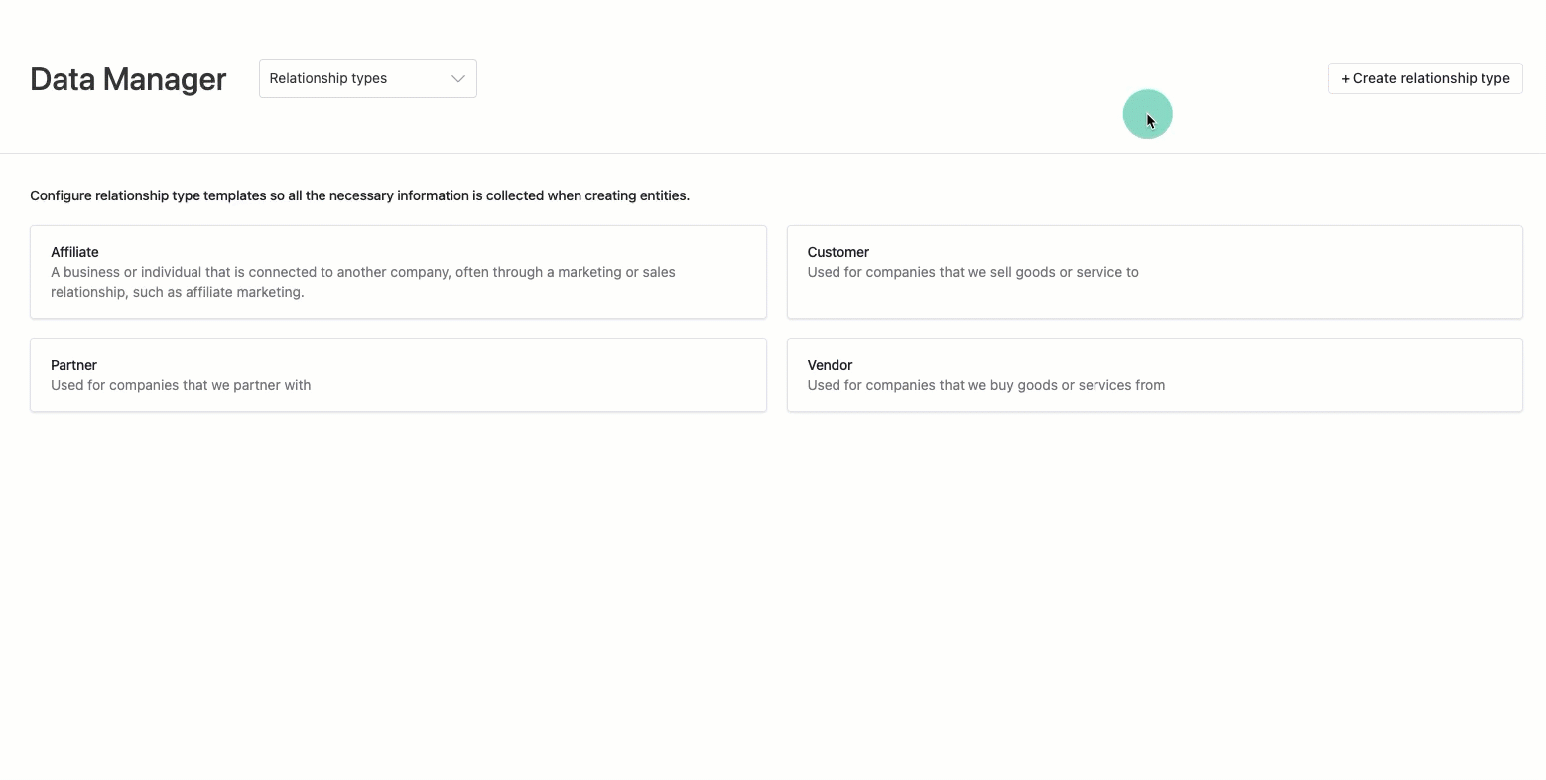Select the Customer relationship type

[1154, 272]
